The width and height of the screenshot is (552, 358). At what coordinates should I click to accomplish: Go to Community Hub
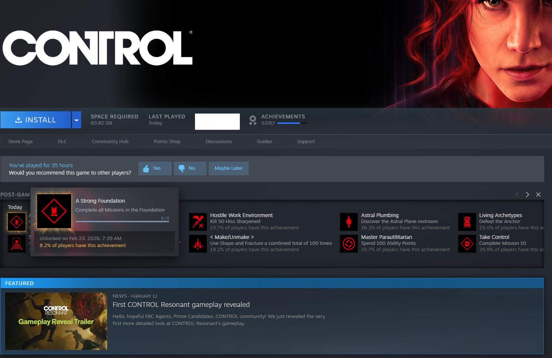(110, 141)
